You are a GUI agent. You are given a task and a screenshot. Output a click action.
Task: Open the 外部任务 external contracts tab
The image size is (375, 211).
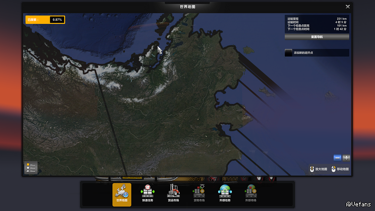(225, 193)
